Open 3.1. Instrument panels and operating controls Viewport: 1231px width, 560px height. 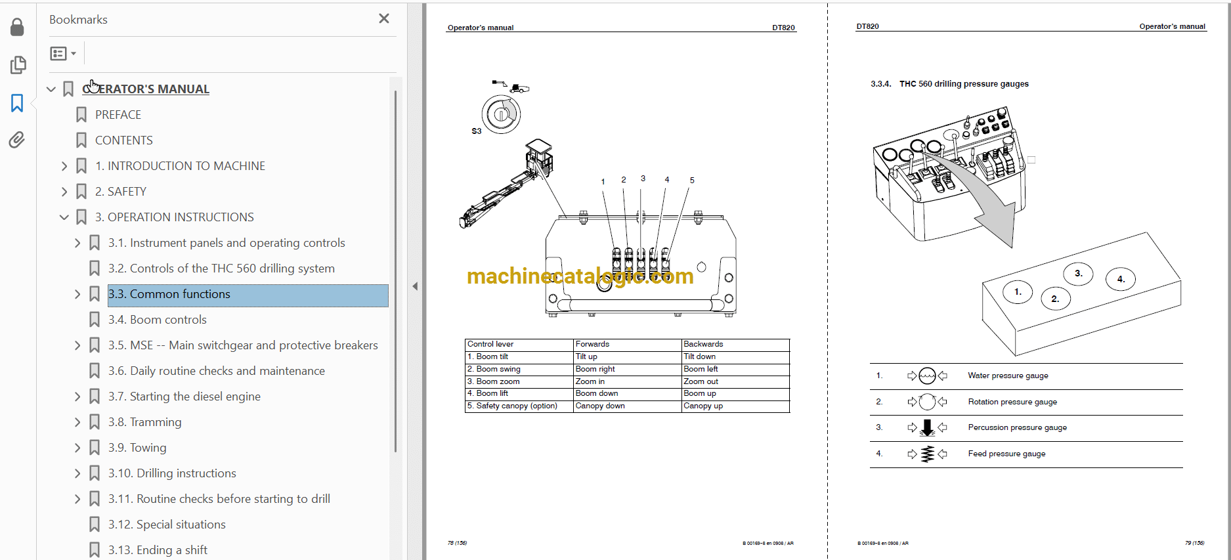point(227,243)
